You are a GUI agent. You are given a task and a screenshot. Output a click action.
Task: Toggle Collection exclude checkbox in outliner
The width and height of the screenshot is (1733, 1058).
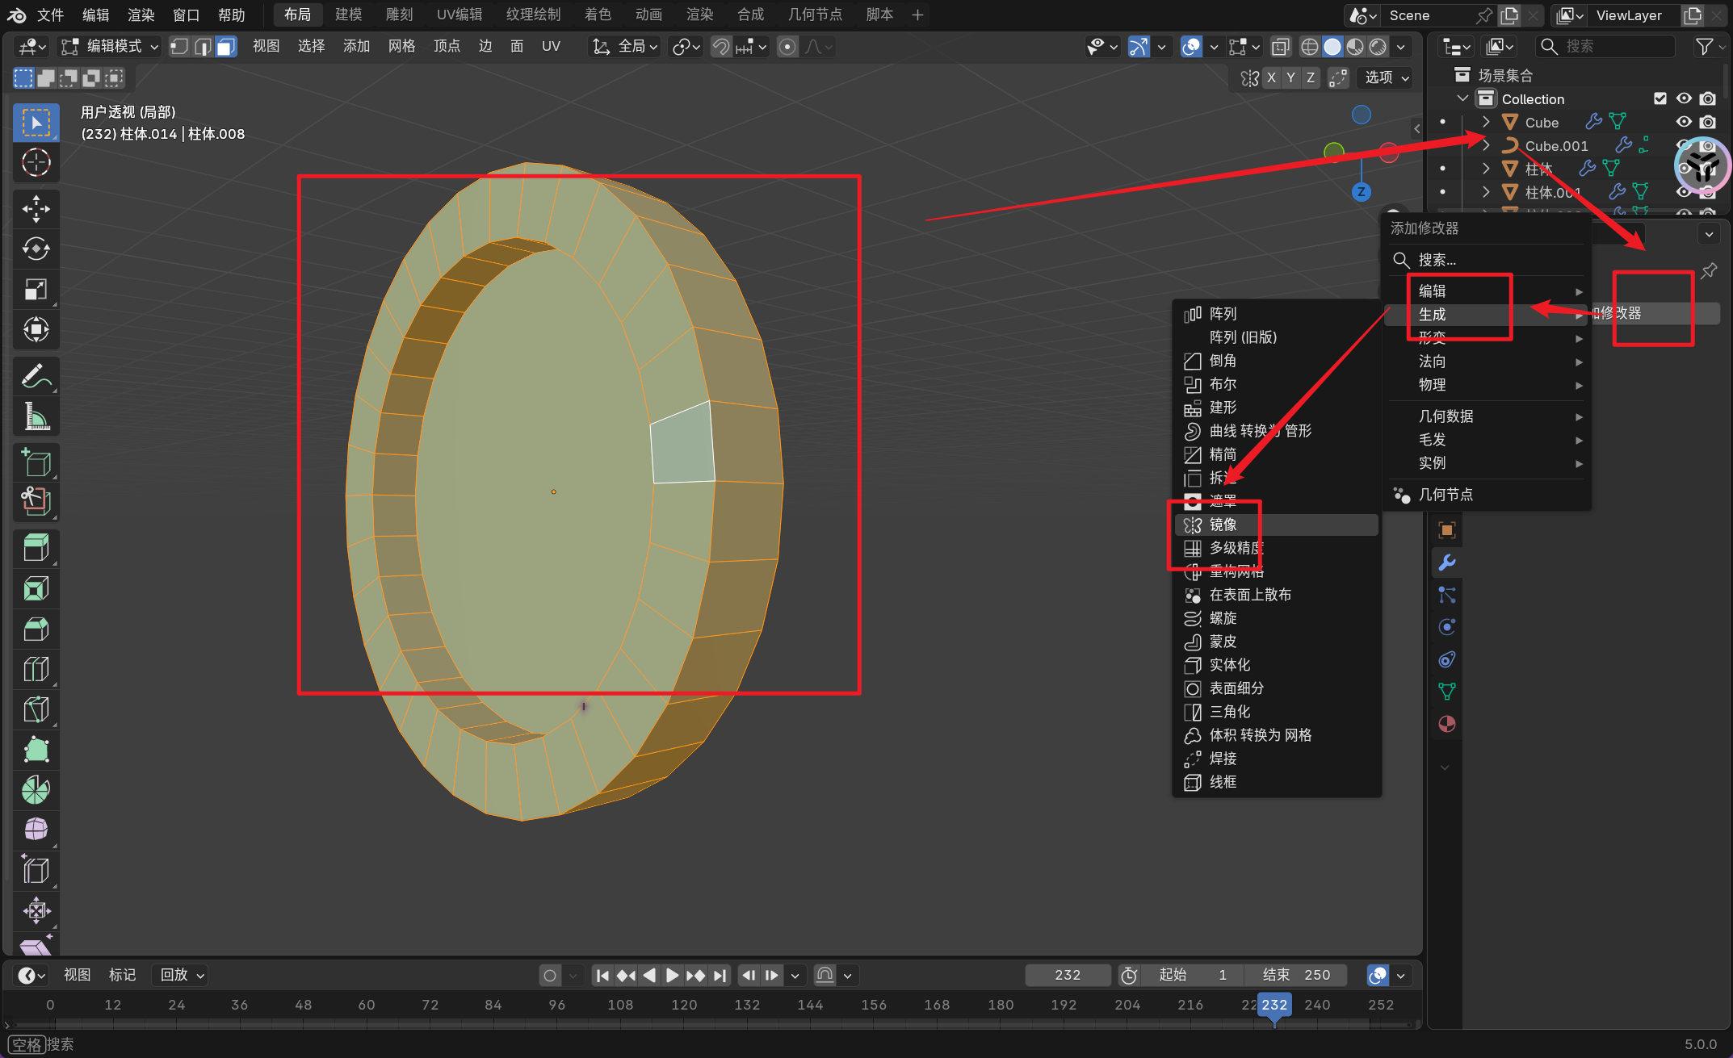1660,98
